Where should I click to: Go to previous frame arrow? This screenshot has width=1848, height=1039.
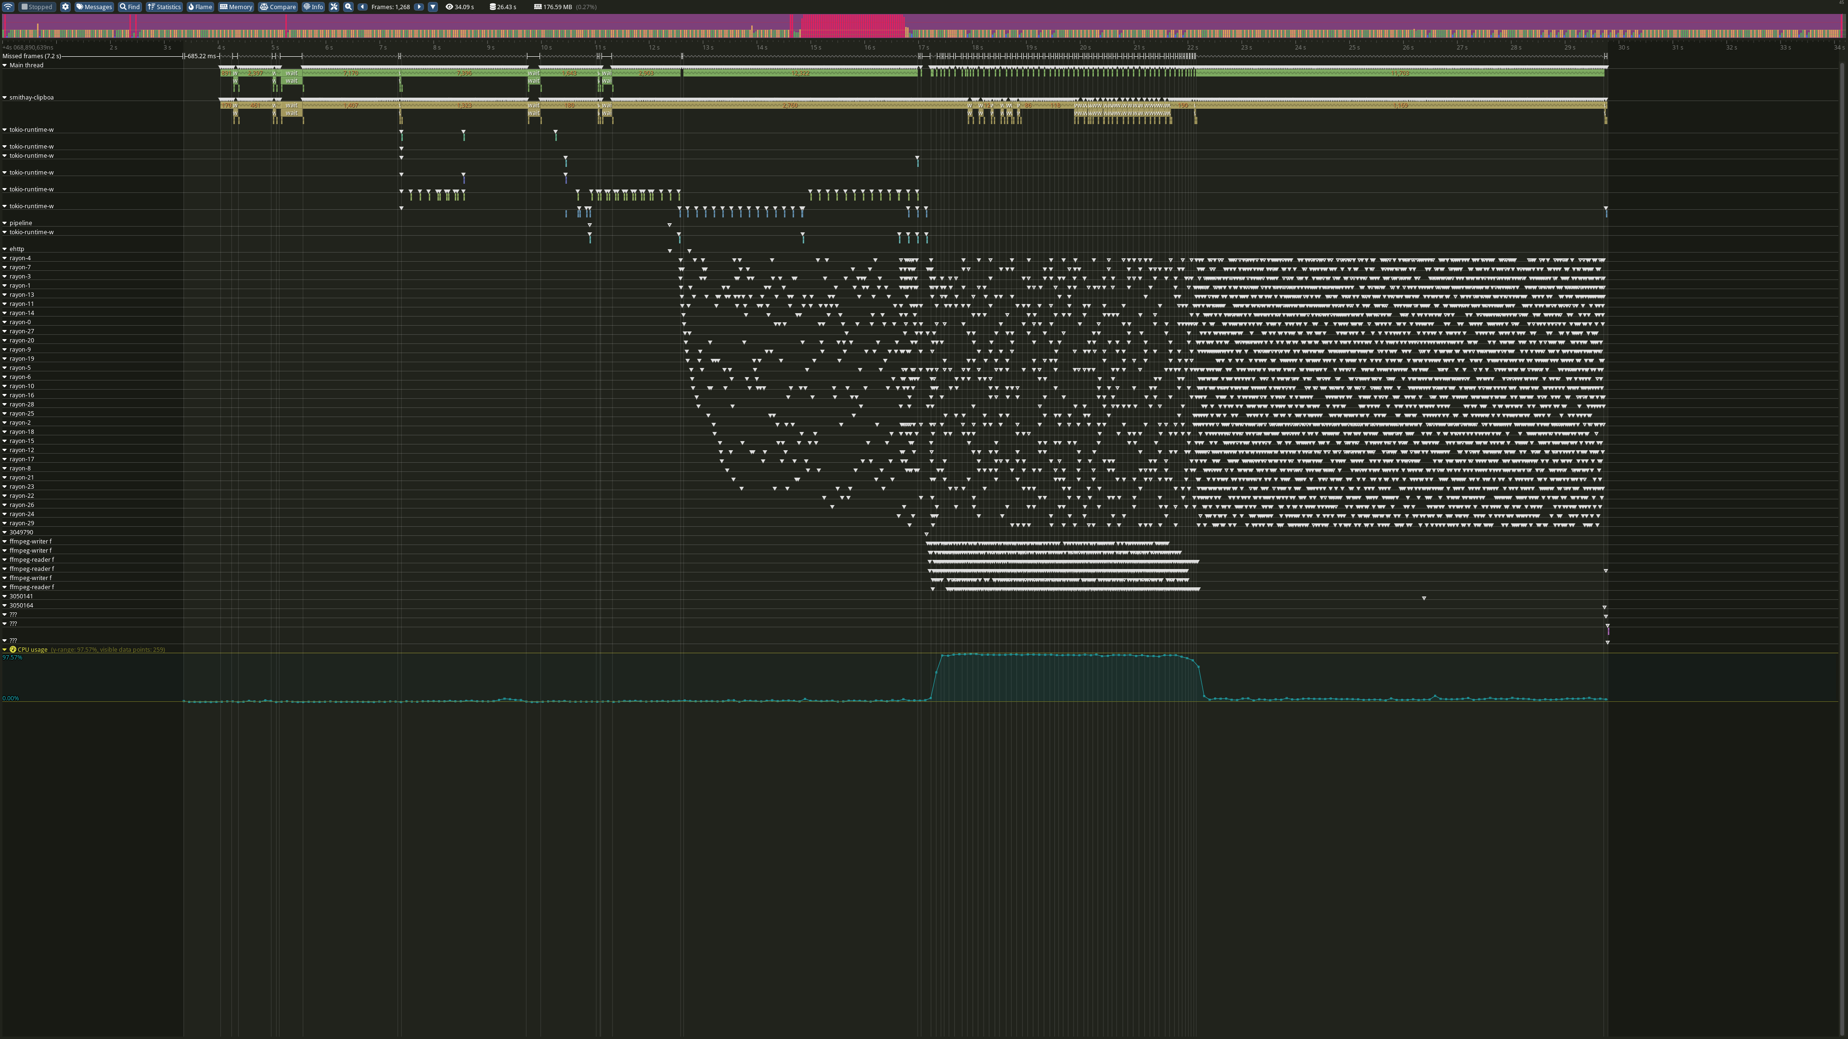point(362,6)
